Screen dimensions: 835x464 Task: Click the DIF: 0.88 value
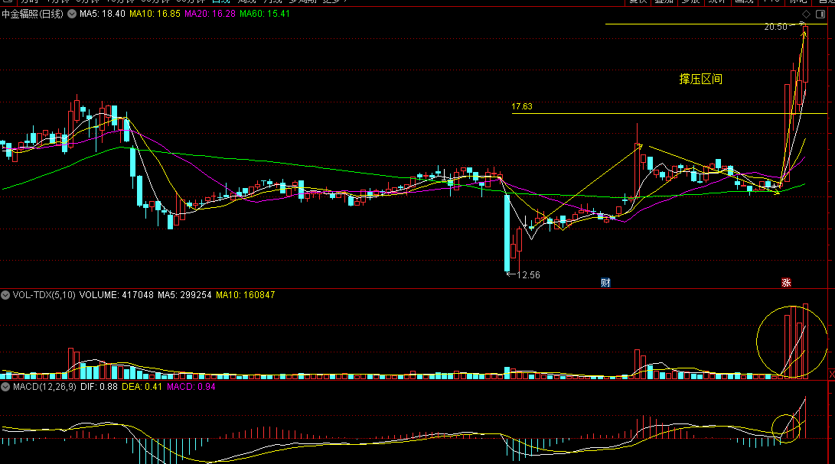click(99, 387)
